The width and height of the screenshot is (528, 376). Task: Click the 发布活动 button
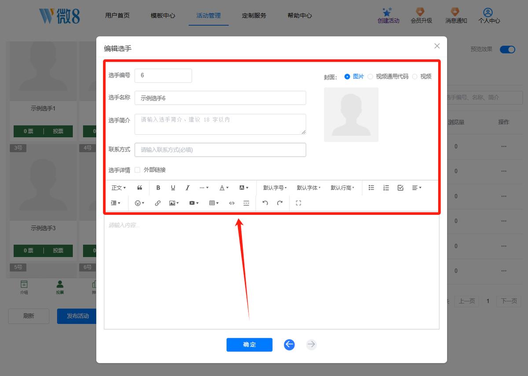77,316
